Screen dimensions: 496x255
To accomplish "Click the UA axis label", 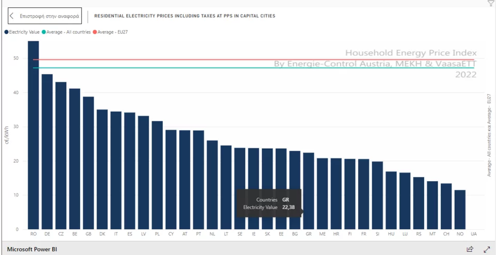I will click(474, 234).
